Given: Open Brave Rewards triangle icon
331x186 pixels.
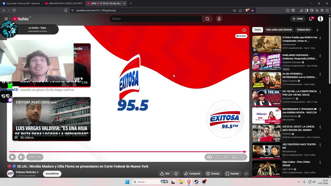Looking at the screenshot, I should click(x=252, y=10).
